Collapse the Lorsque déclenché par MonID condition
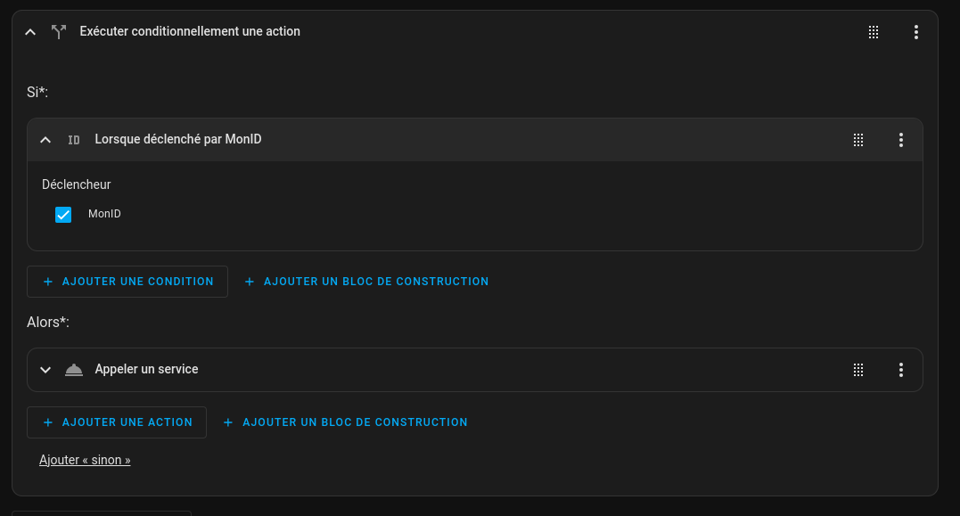Screen dimensions: 960x516 click(45, 140)
